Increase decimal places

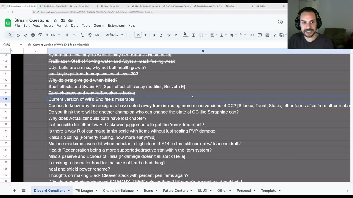(89, 35)
